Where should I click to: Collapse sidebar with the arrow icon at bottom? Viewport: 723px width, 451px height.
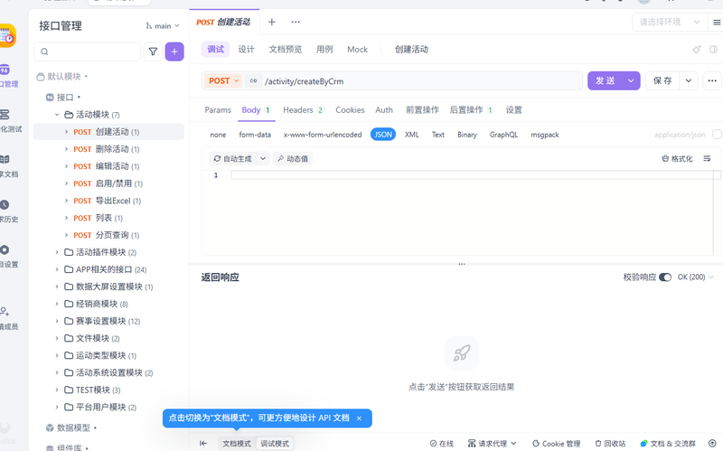[x=203, y=443]
